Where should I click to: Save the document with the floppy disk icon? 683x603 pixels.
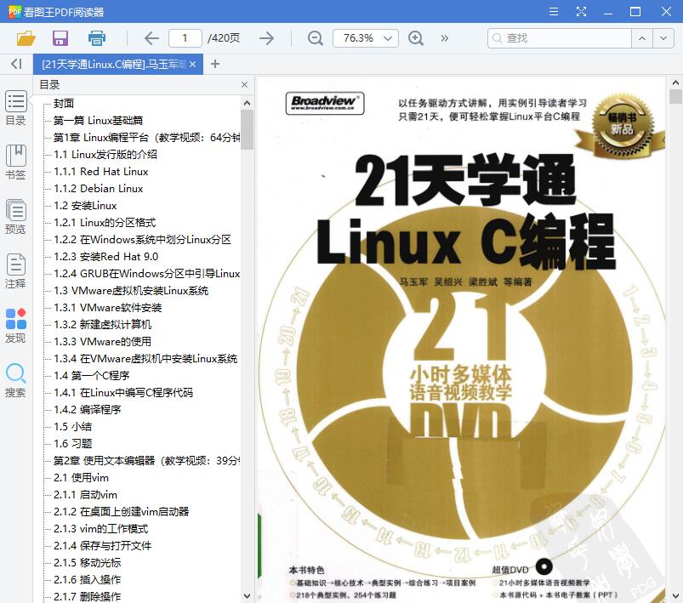pos(60,38)
